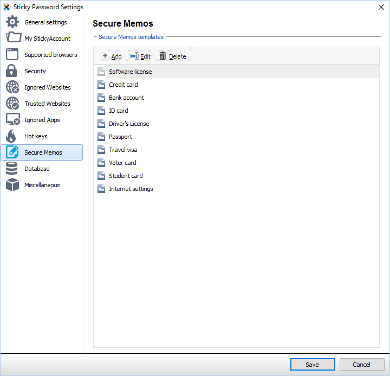
Task: Click the rename icon beside Edit
Action: tap(134, 56)
